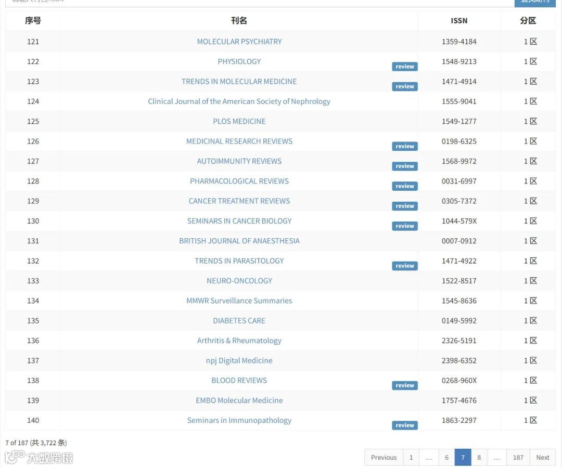Open BRITISH JOURNAL OF ANAESTHESIA link
The image size is (562, 468).
[239, 241]
